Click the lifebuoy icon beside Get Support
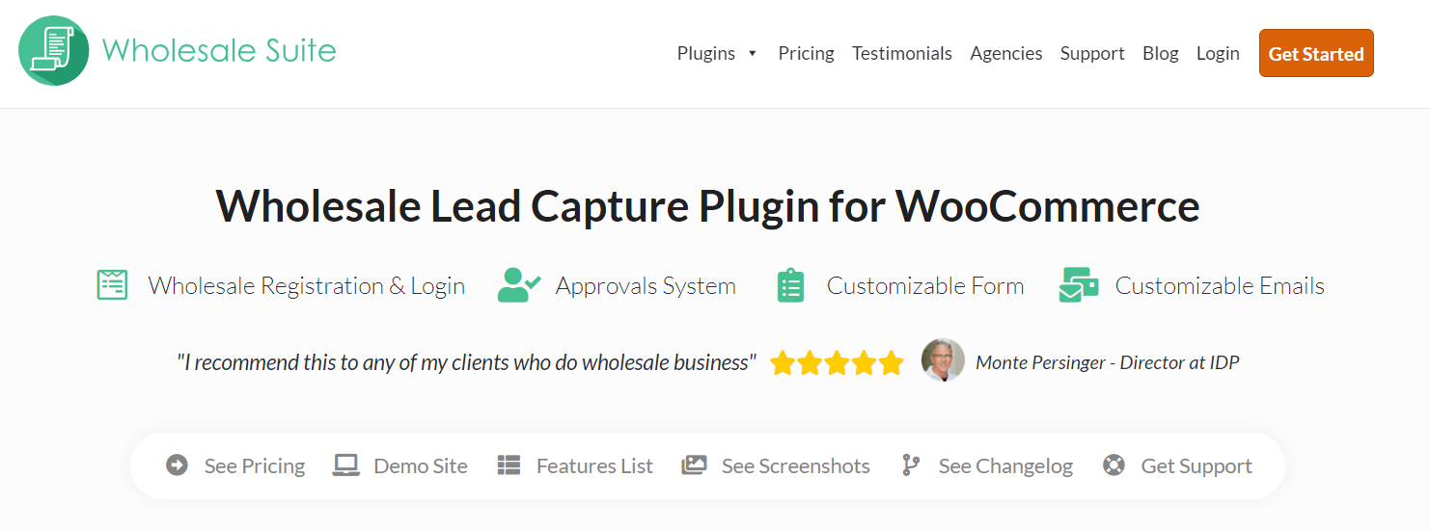The height and width of the screenshot is (531, 1430). point(1114,465)
